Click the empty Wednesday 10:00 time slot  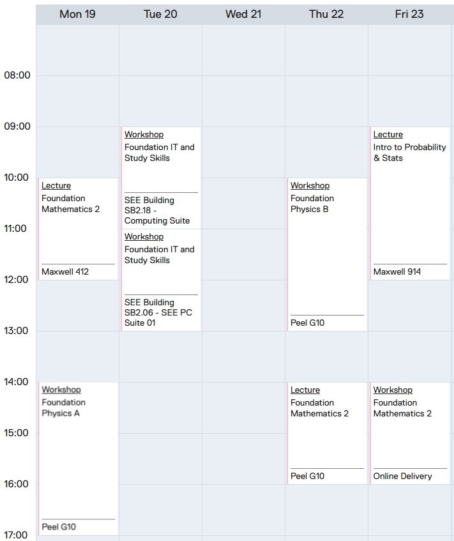pos(243,203)
